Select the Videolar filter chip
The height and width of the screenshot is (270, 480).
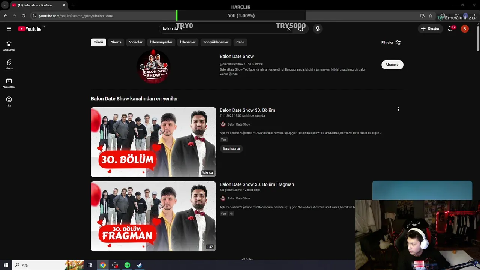tap(136, 42)
